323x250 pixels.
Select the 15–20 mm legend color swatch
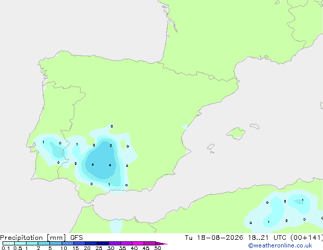79,243
